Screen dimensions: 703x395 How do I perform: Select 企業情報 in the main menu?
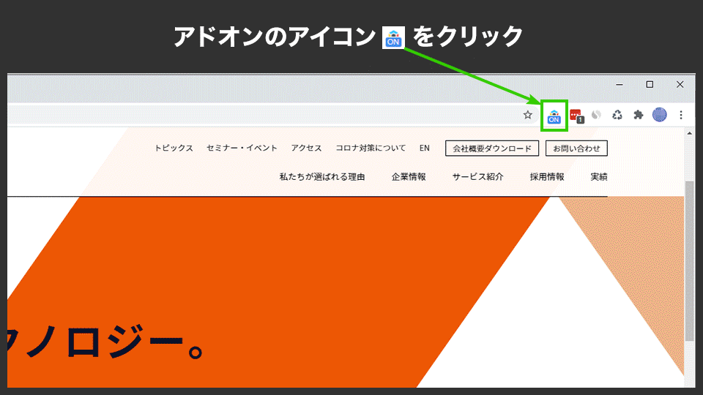pos(409,177)
